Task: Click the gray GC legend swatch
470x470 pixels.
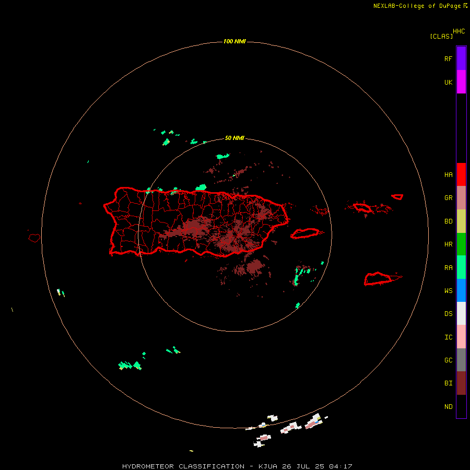Action: 461,360
